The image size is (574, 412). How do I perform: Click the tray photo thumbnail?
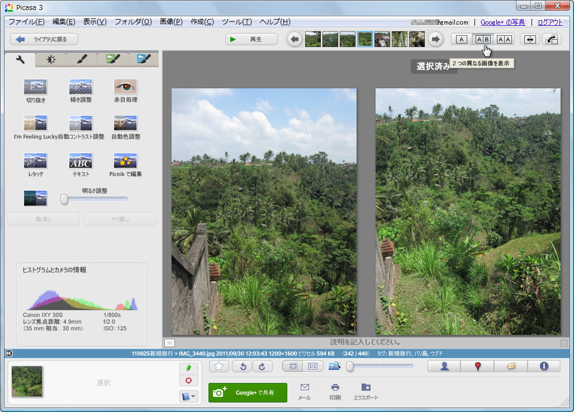point(27,381)
